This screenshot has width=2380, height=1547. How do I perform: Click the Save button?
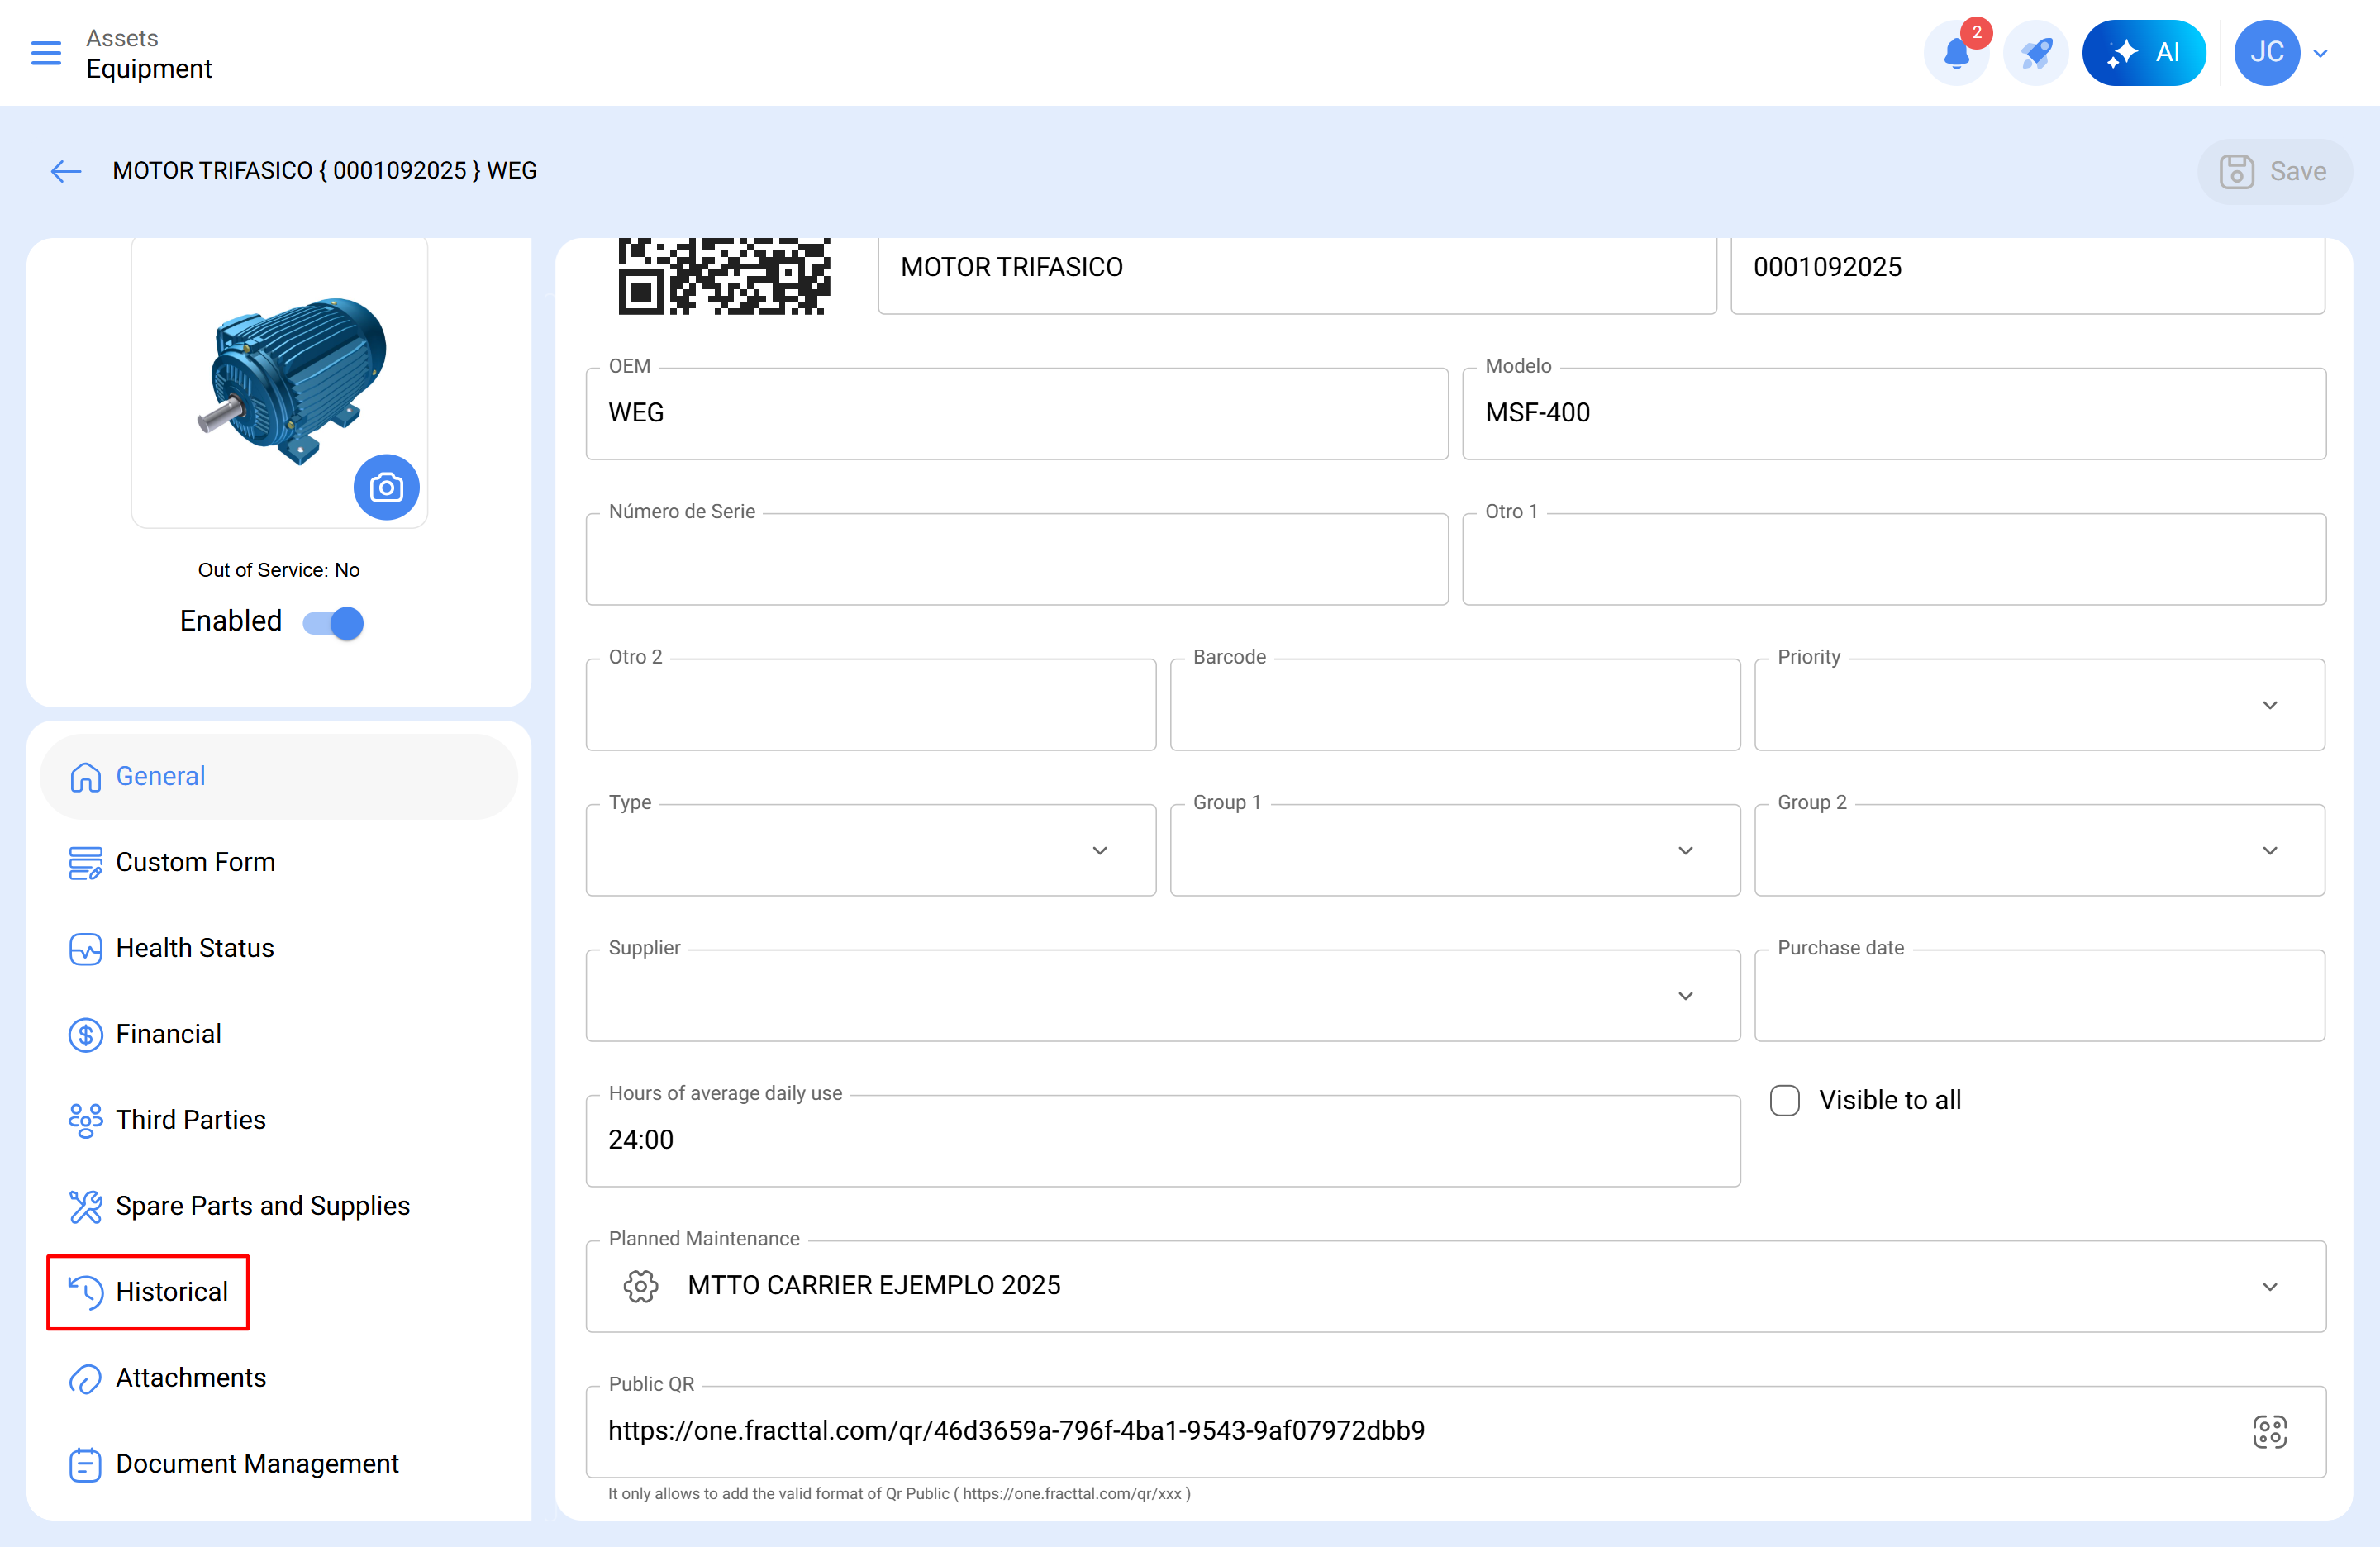[2274, 171]
